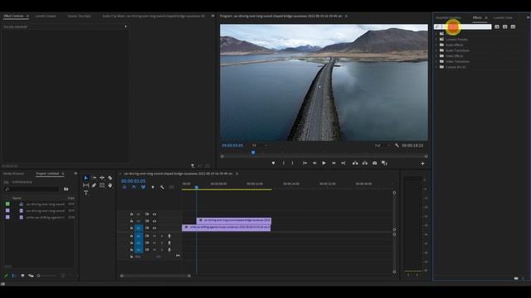Toggle visibility eye on bottom video track

(x=154, y=228)
